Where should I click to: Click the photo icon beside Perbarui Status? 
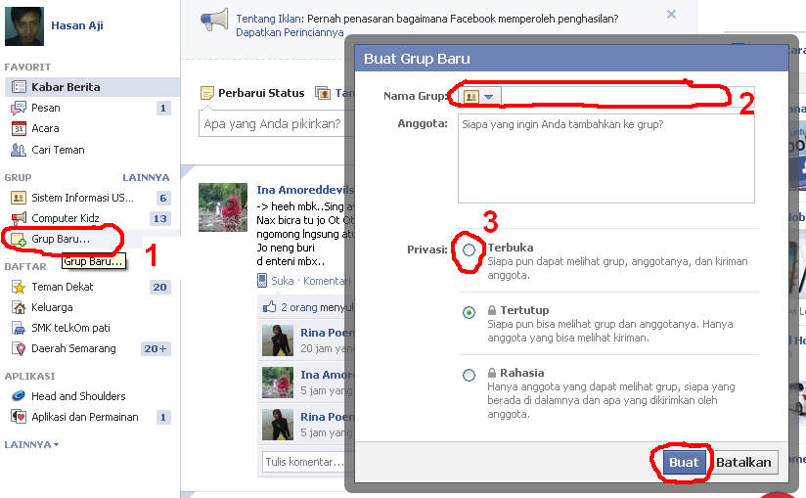323,93
